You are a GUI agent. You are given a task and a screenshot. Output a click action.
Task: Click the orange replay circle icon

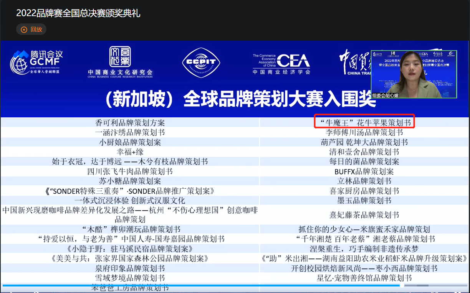pos(24,30)
